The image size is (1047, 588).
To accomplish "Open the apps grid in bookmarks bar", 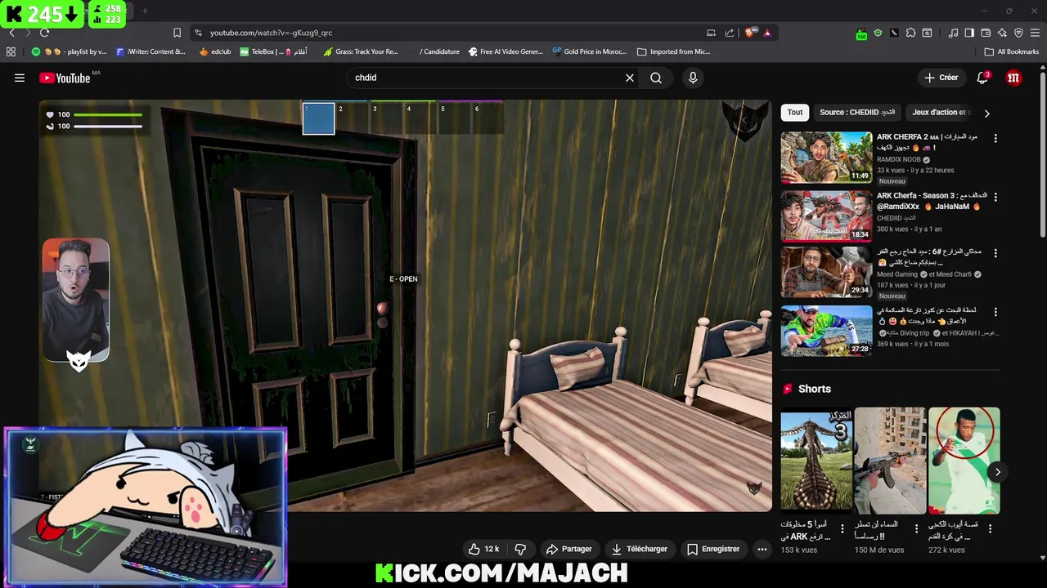I will 11,51.
